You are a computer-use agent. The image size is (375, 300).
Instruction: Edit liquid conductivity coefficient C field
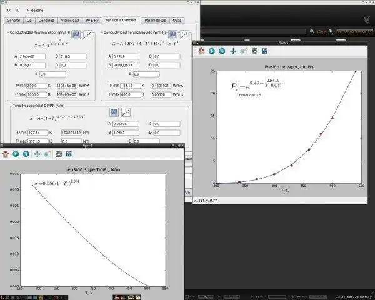pyautogui.click(x=167, y=56)
